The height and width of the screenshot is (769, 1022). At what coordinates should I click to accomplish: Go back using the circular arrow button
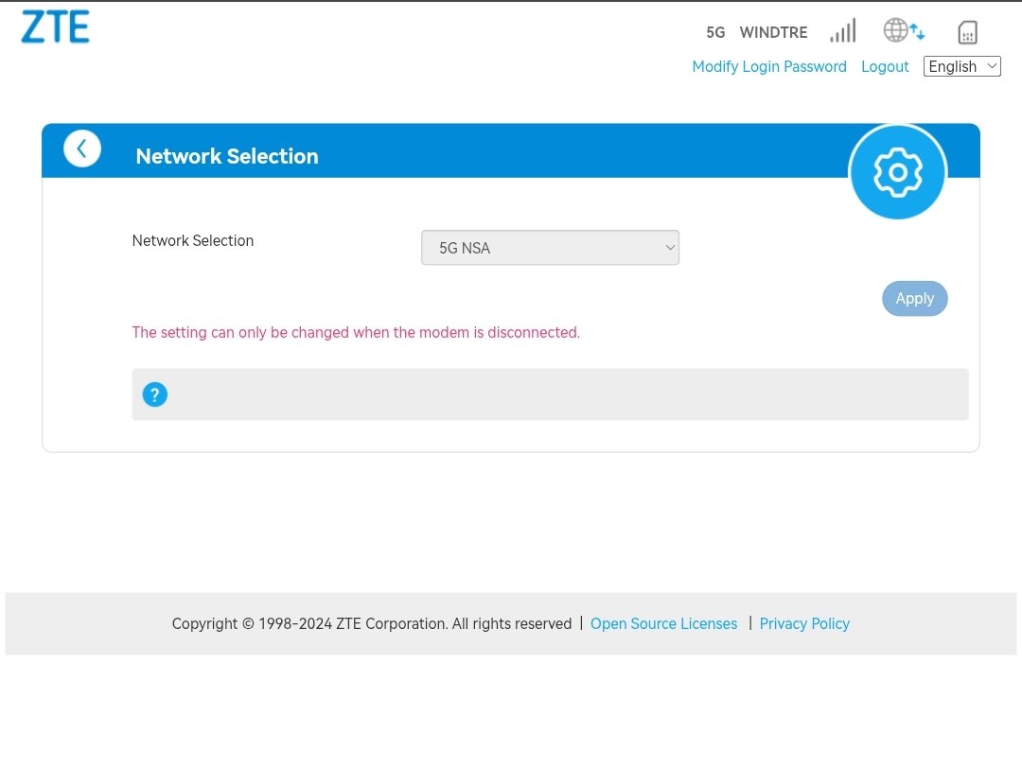tap(82, 149)
